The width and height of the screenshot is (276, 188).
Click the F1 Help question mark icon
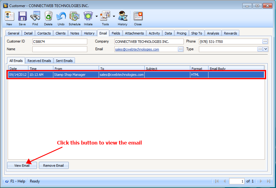pos(7,181)
